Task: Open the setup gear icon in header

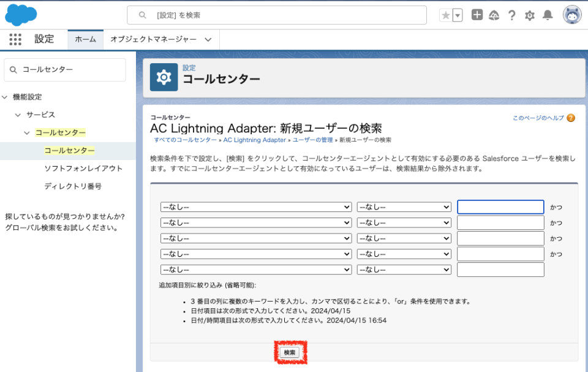Action: point(529,15)
